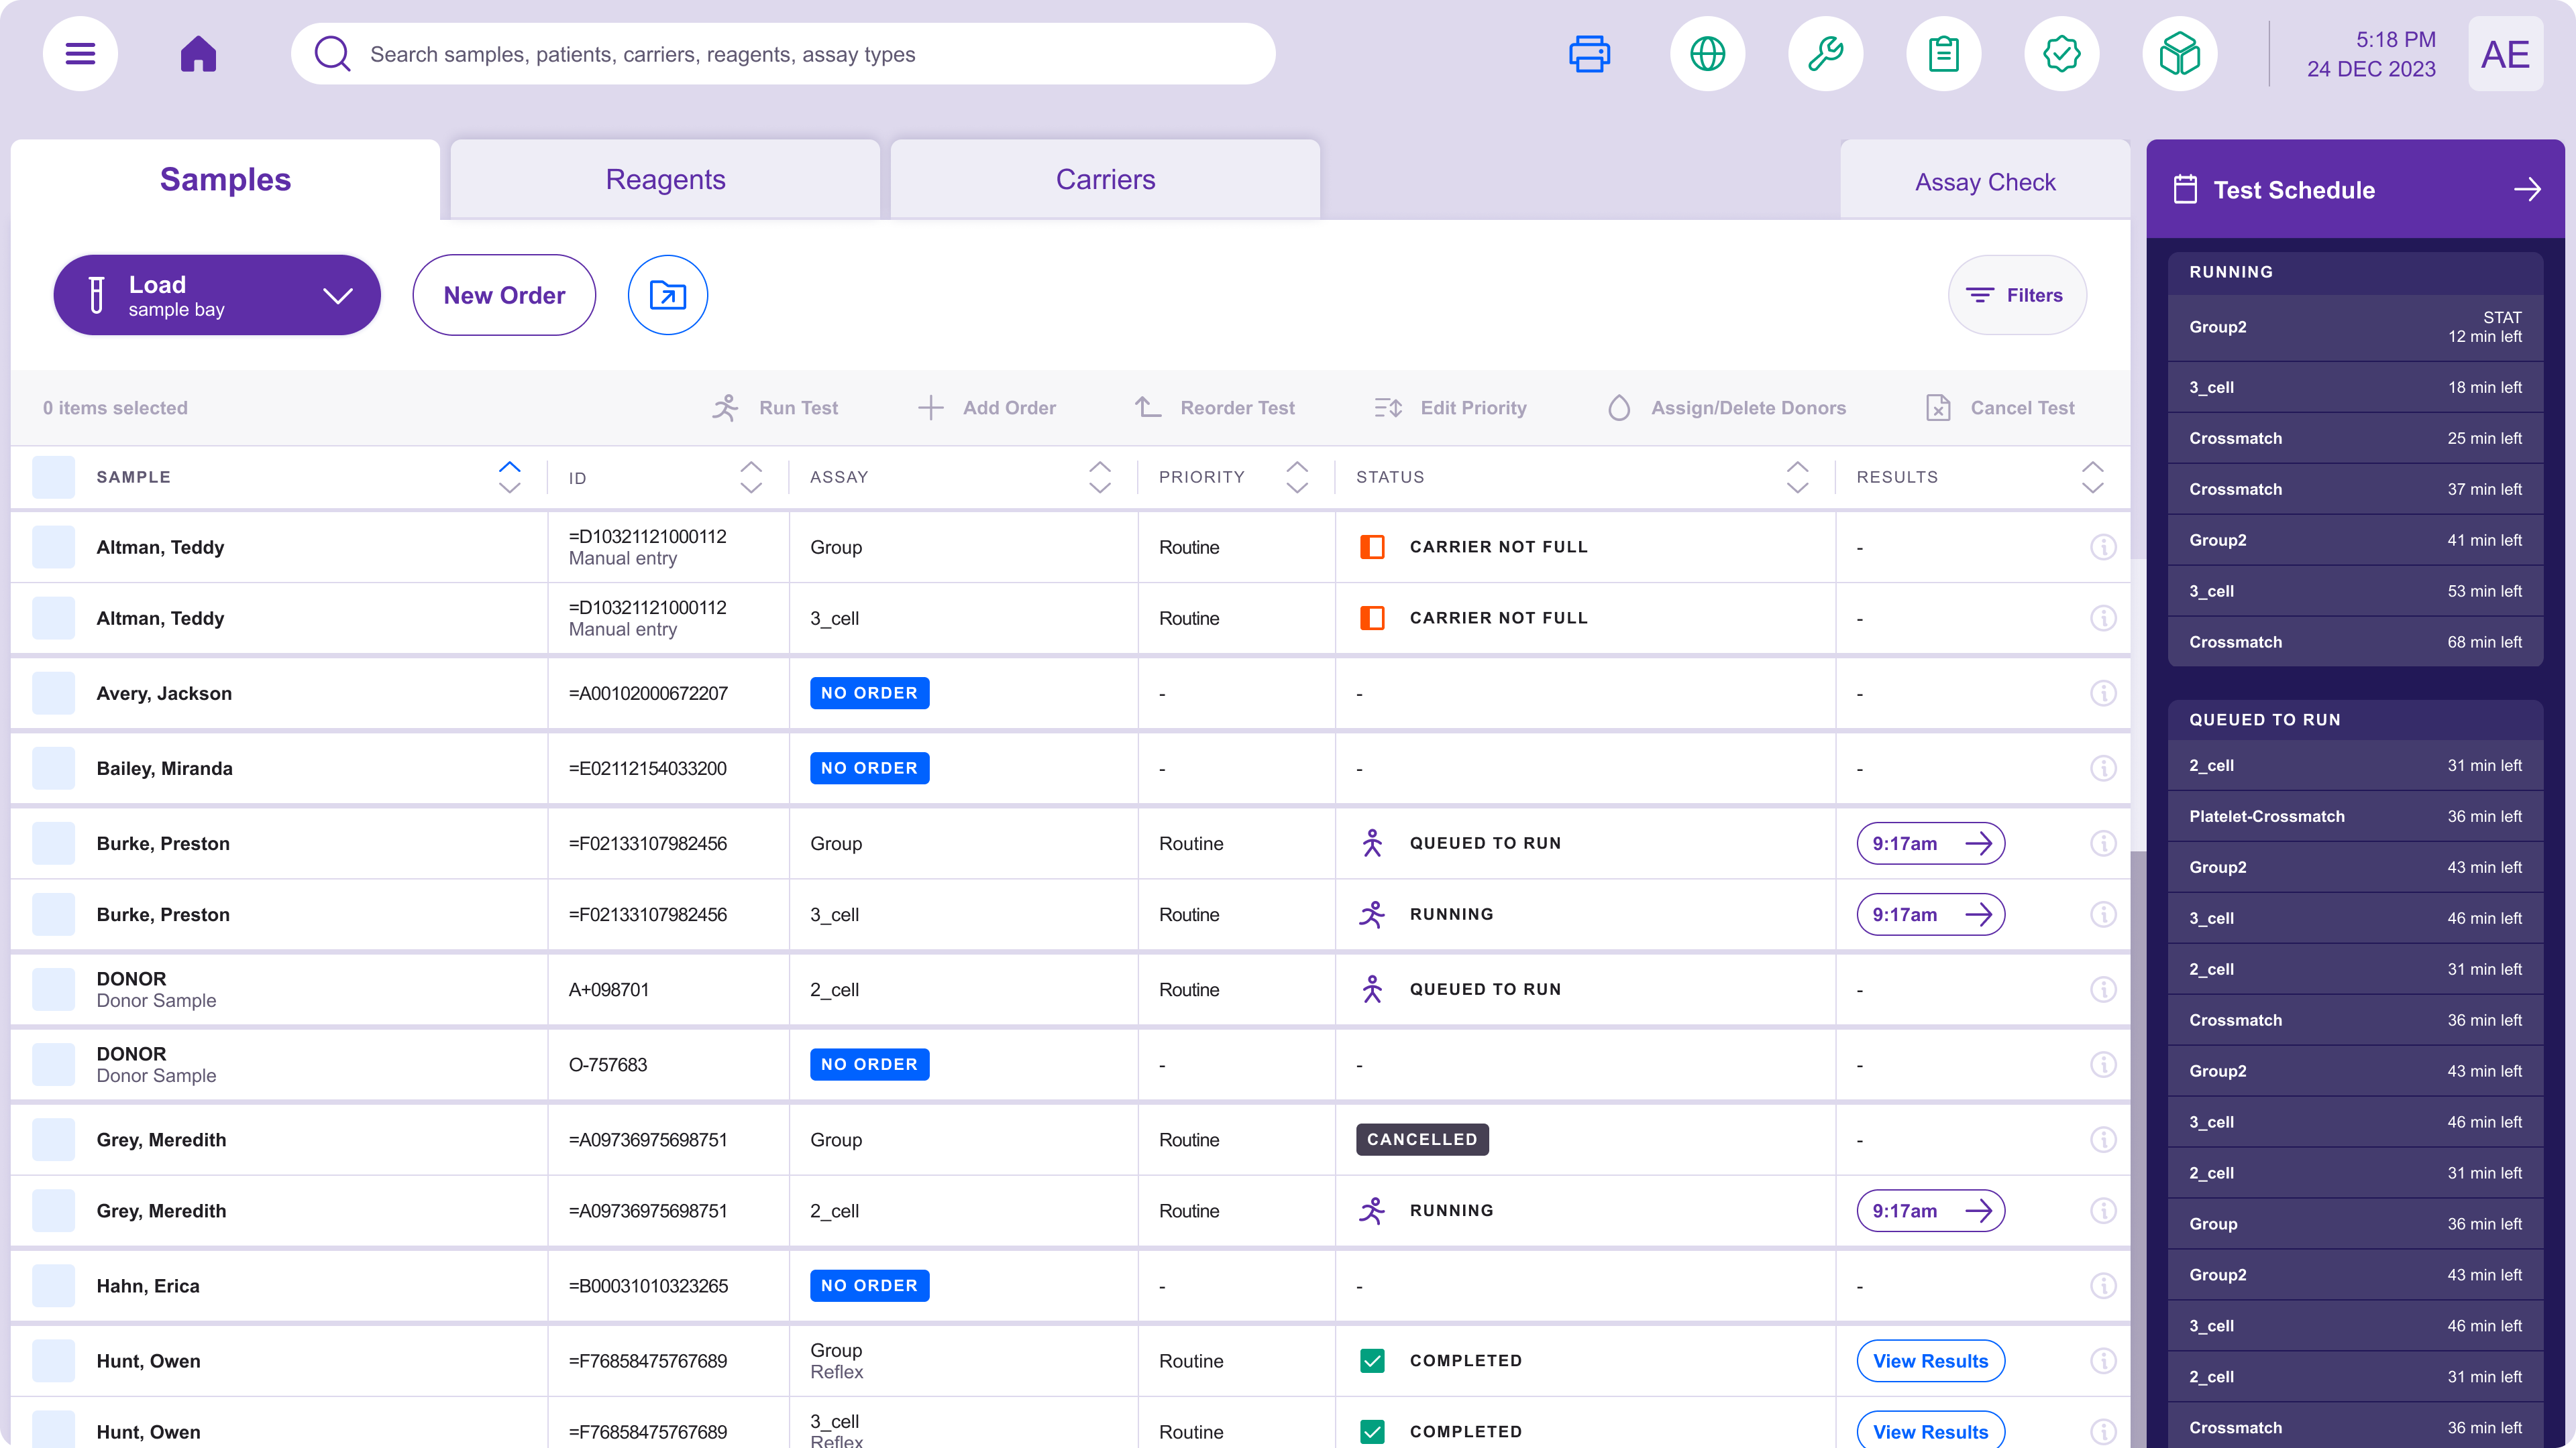Click the sample search field
The width and height of the screenshot is (2576, 1448).
780,54
